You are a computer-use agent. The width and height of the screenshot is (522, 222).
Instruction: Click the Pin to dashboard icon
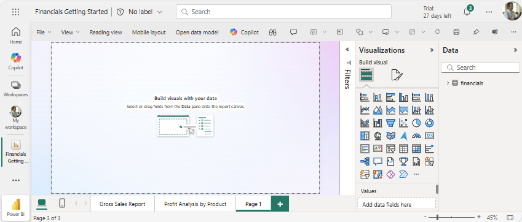click(x=476, y=32)
